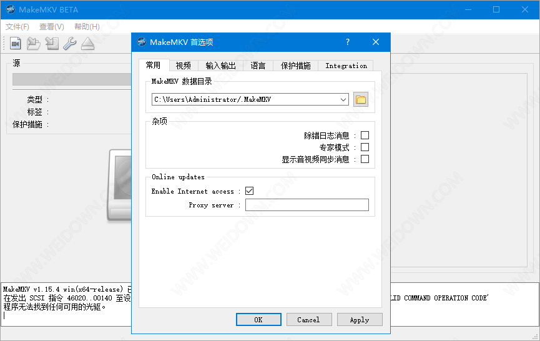
Task: Switch to the 常用 tab
Action: coord(153,66)
